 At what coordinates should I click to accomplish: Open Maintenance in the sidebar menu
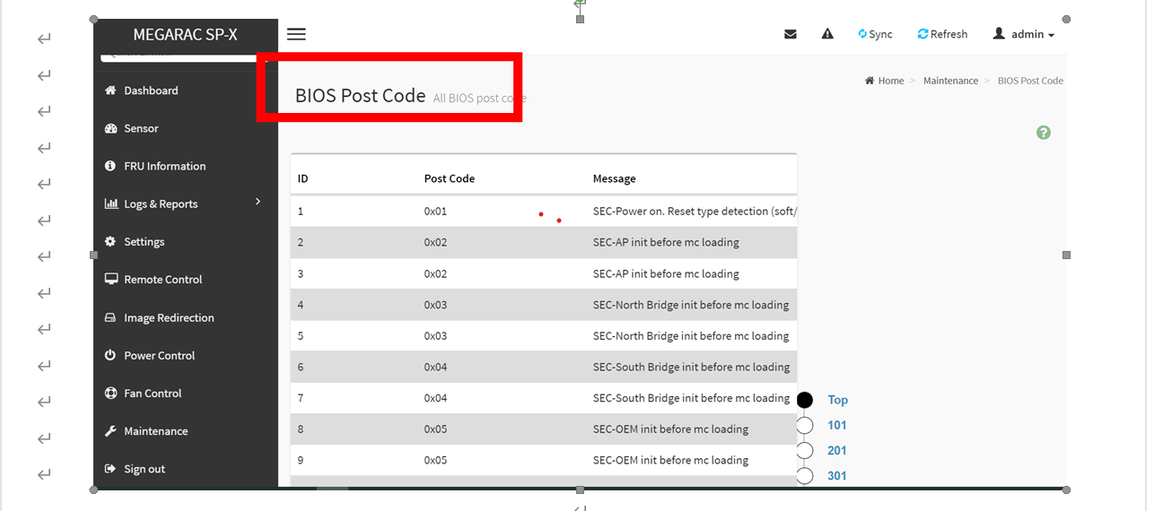click(155, 431)
